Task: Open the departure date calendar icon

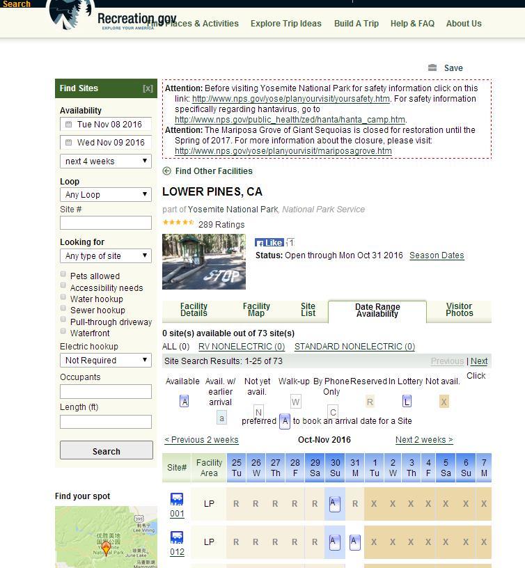Action: pos(68,143)
